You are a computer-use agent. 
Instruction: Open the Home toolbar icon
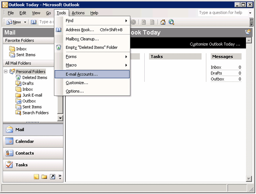coord(163,22)
